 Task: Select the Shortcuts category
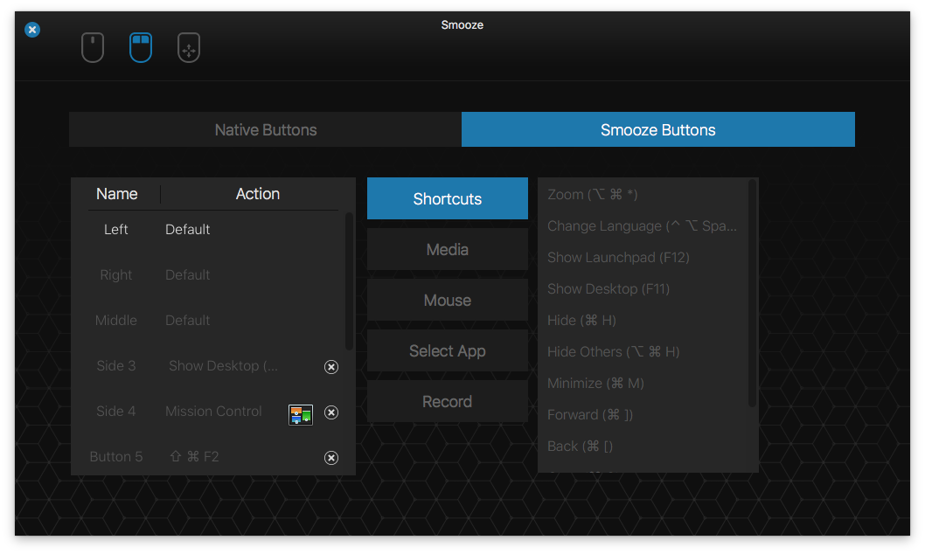pos(447,198)
